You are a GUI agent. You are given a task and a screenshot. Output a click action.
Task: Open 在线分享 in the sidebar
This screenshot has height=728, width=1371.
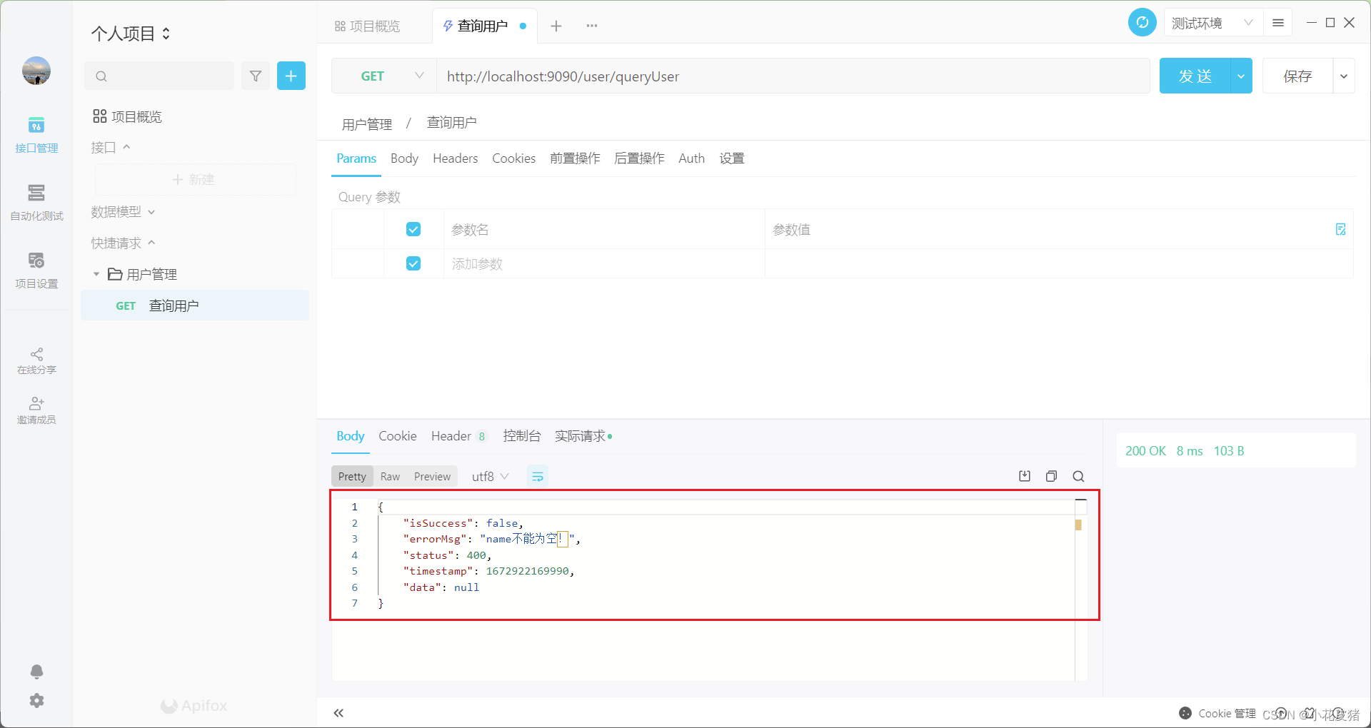click(x=36, y=361)
